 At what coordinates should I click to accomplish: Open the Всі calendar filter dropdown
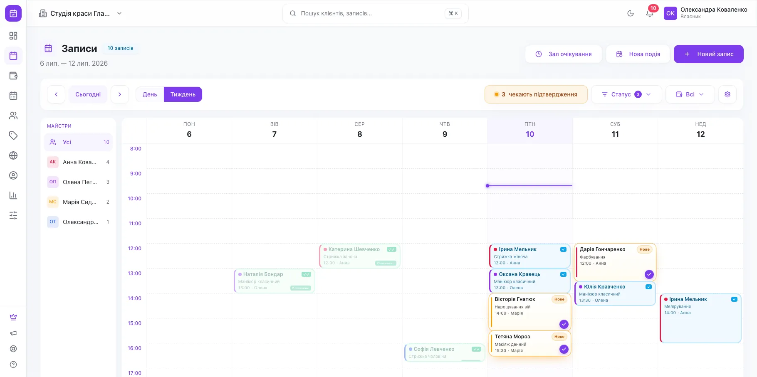coord(690,94)
